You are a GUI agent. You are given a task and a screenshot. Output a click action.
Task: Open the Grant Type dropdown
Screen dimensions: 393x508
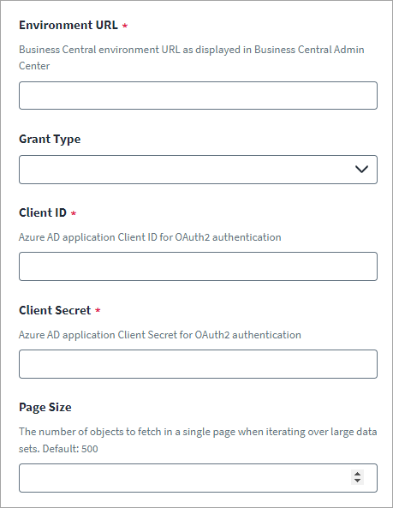coord(198,170)
